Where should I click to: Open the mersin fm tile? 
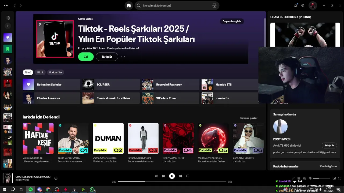(230, 98)
